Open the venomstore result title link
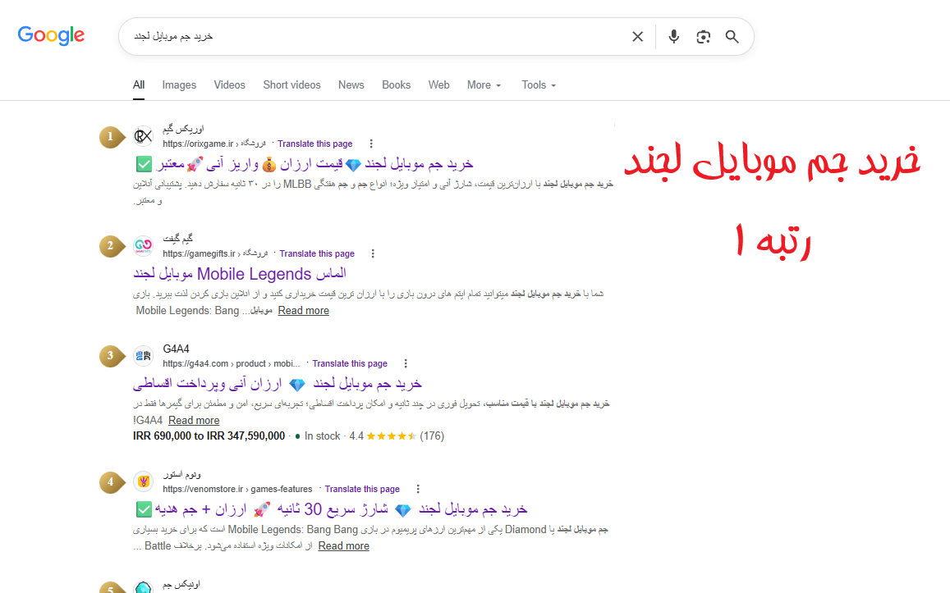Screen dimensions: 950x593 click(x=332, y=509)
